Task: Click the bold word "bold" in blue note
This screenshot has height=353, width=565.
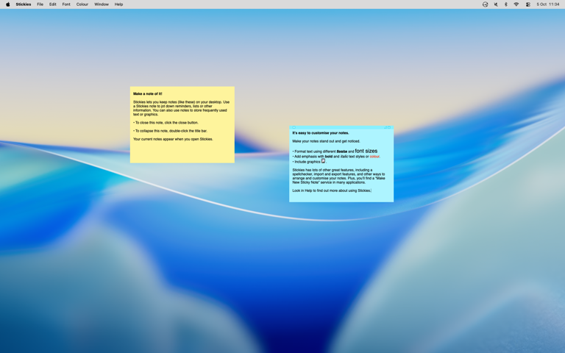Action: (329, 157)
